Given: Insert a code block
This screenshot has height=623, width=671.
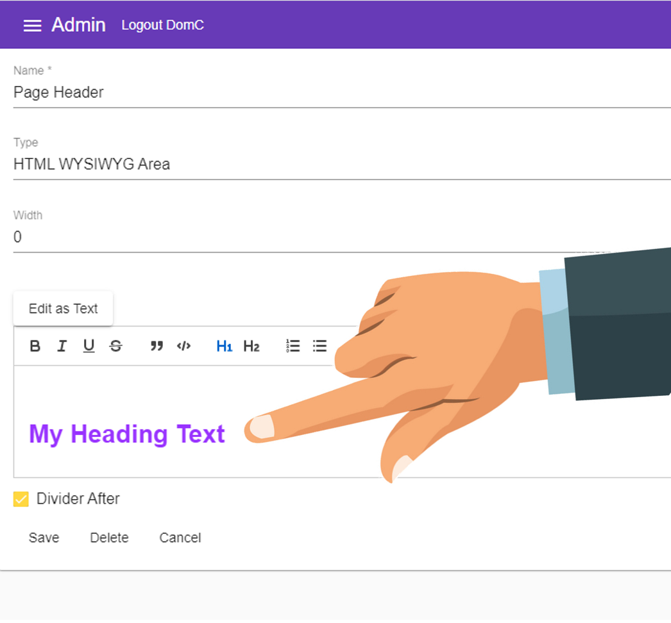Looking at the screenshot, I should click(x=183, y=346).
